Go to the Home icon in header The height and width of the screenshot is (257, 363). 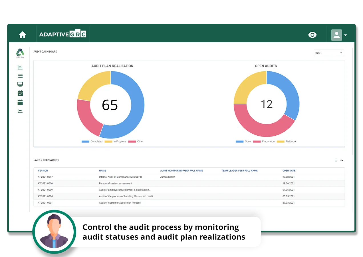(23, 35)
